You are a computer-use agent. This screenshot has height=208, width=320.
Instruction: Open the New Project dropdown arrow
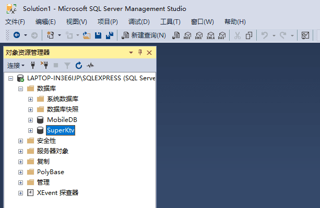(60, 35)
